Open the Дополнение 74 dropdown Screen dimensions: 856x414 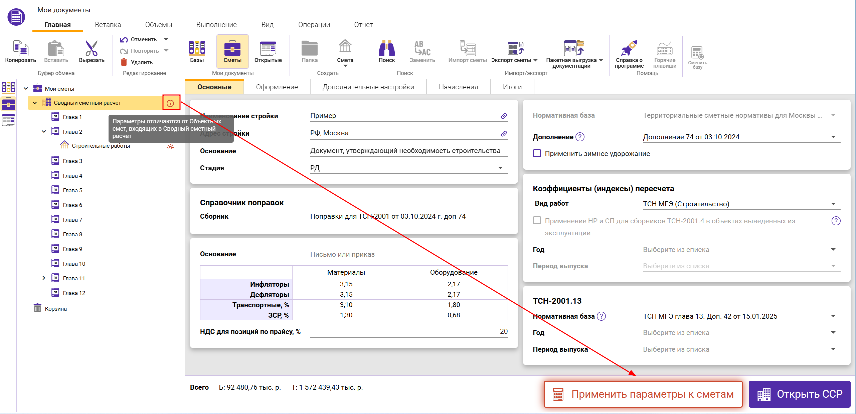pyautogui.click(x=833, y=137)
